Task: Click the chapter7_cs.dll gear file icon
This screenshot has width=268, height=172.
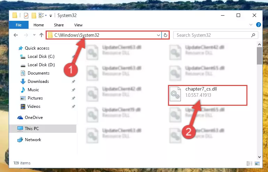Action: pyautogui.click(x=175, y=94)
